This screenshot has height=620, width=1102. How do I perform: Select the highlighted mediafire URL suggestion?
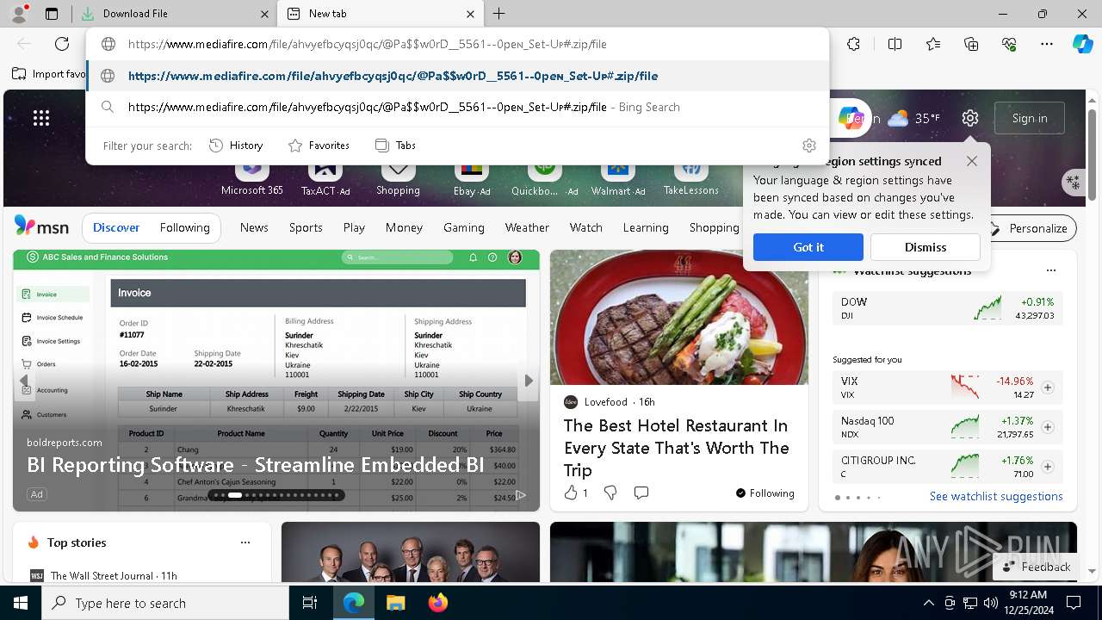457,76
